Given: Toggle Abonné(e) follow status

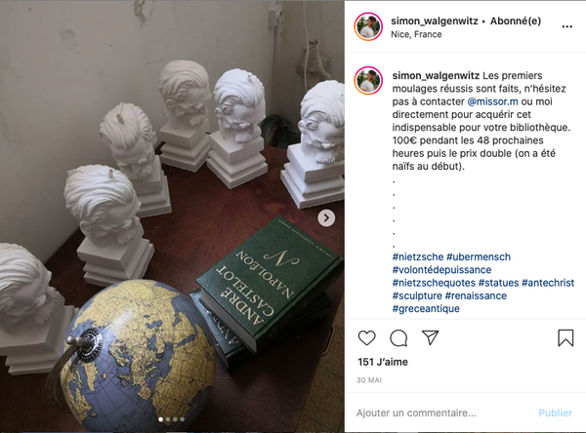Looking at the screenshot, I should (x=516, y=21).
